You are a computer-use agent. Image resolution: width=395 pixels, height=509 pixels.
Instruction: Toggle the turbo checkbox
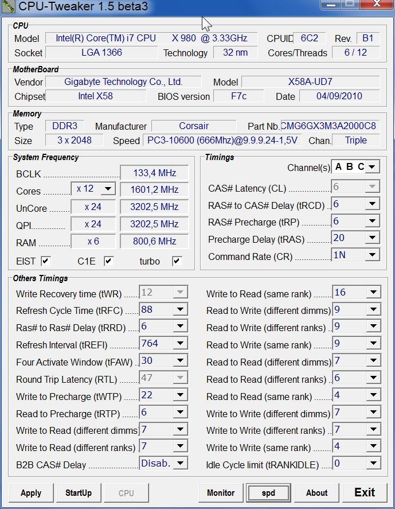[177, 261]
